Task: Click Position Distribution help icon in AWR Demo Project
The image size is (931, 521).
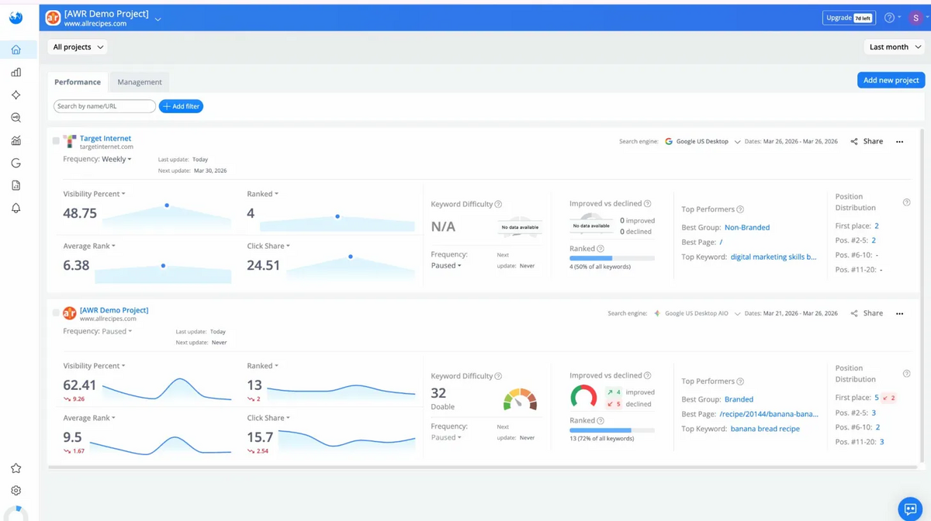Action: (906, 374)
